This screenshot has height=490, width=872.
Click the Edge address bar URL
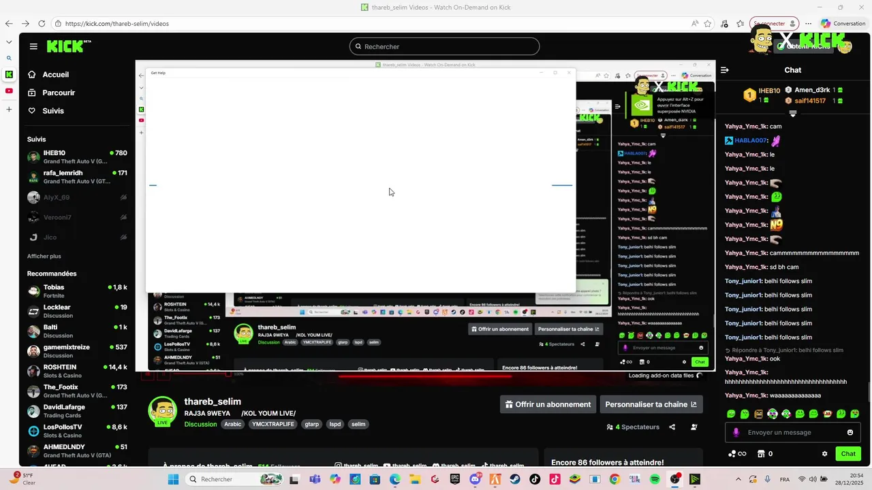tap(117, 24)
